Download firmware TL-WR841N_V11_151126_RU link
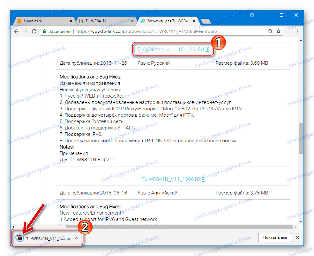Screen dimensions: 314x256 tap(170, 49)
